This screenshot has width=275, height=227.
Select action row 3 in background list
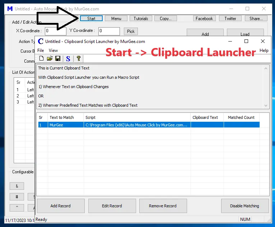tap(24, 102)
